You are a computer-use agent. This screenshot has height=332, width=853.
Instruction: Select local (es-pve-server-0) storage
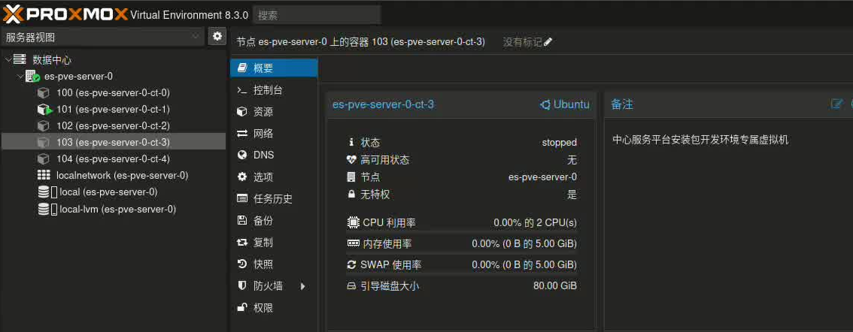point(108,192)
